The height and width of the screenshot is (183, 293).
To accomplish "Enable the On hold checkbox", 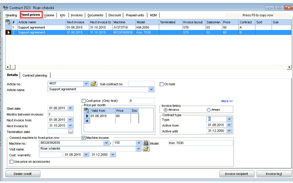I will click(162, 84).
